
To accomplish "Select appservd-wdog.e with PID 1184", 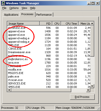I will pyautogui.click(x=49, y=38).
